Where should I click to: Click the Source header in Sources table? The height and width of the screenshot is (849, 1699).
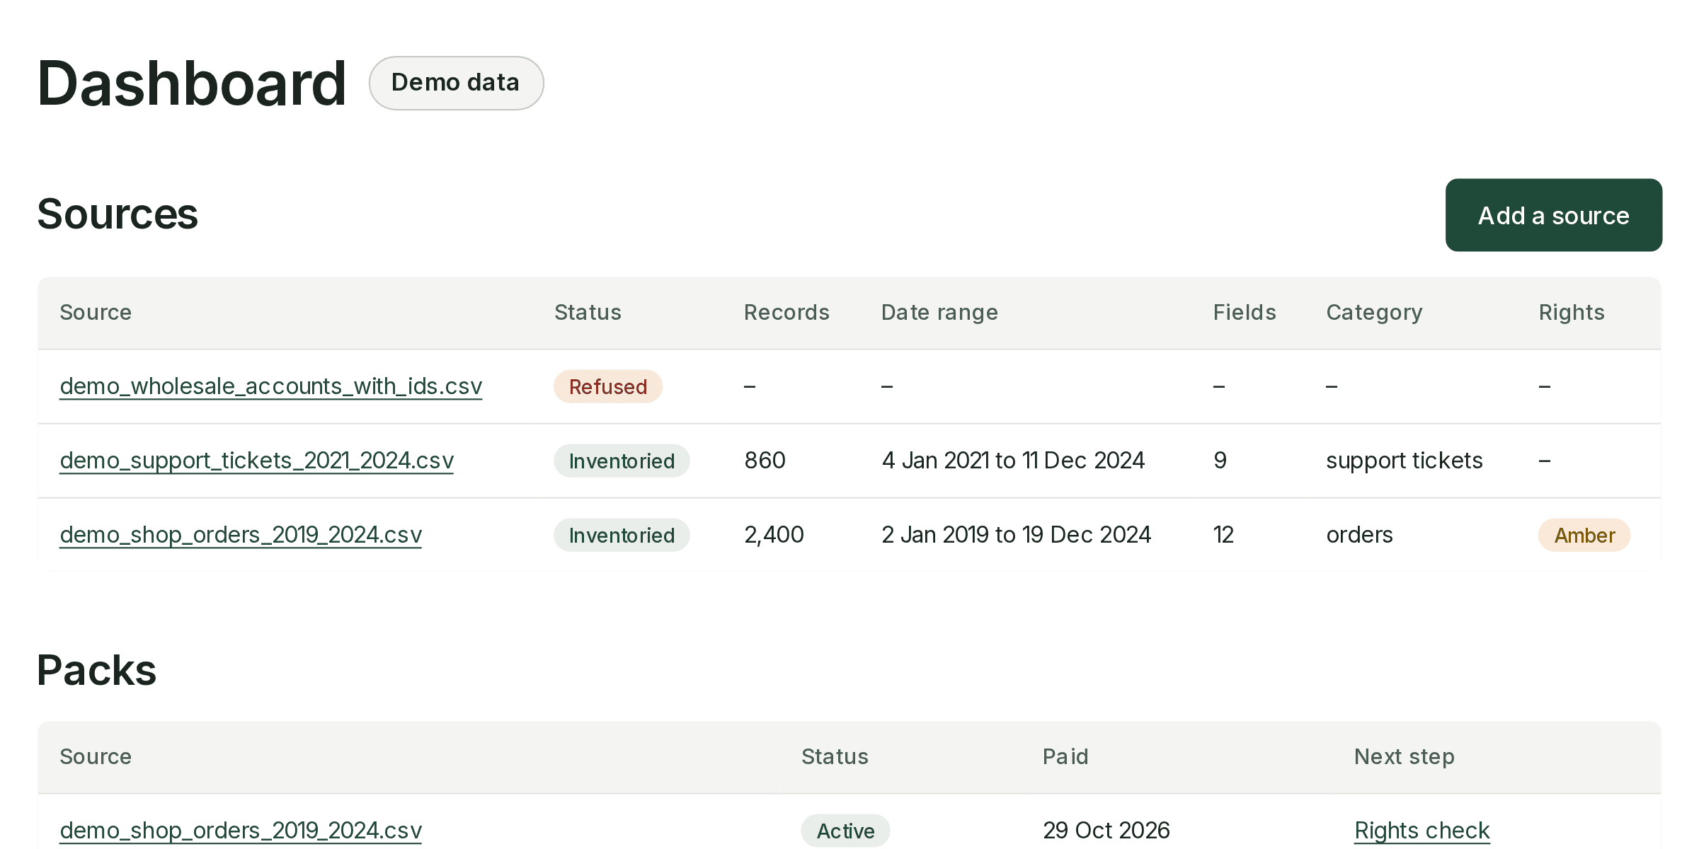pos(96,312)
